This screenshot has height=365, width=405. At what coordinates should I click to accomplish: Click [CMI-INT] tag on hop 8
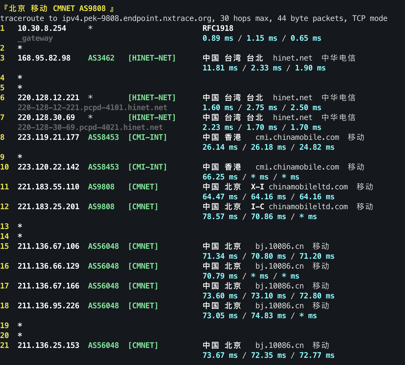[x=147, y=137]
